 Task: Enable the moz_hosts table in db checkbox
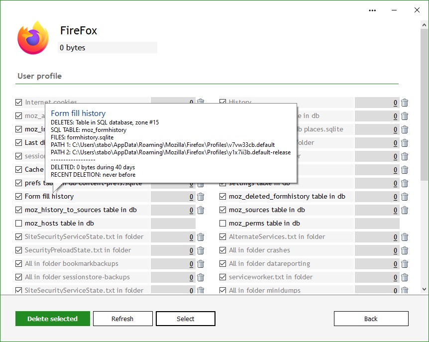[x=19, y=224]
